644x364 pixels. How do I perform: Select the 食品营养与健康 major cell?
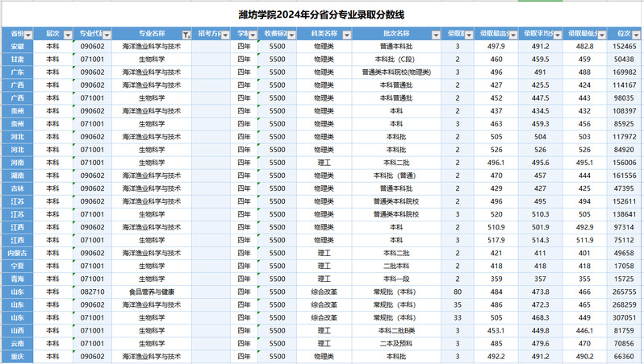click(x=152, y=292)
